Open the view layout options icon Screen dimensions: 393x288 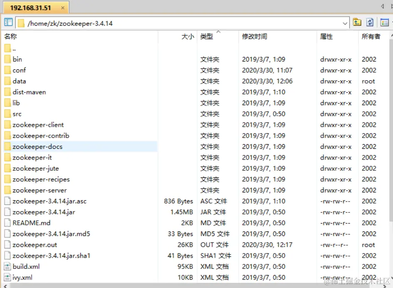point(384,23)
